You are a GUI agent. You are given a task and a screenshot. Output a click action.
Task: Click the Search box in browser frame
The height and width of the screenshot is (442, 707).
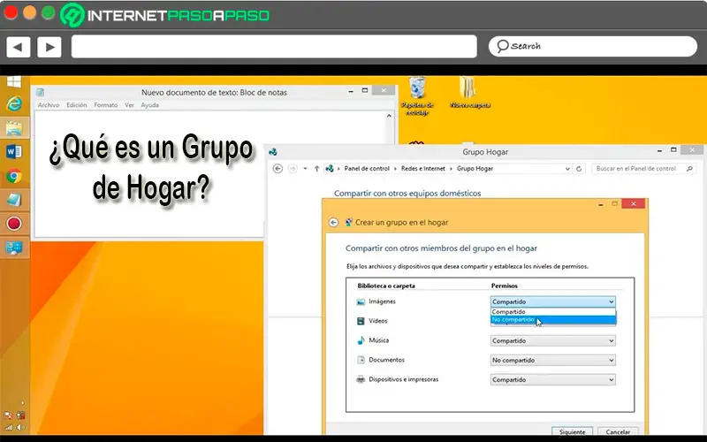tap(592, 47)
